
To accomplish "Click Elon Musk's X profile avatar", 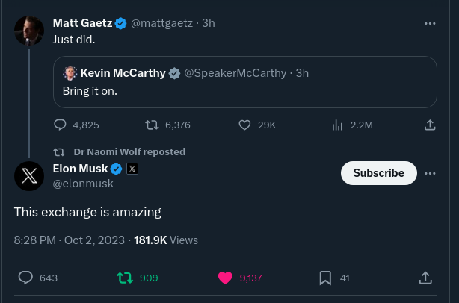I will click(x=29, y=176).
